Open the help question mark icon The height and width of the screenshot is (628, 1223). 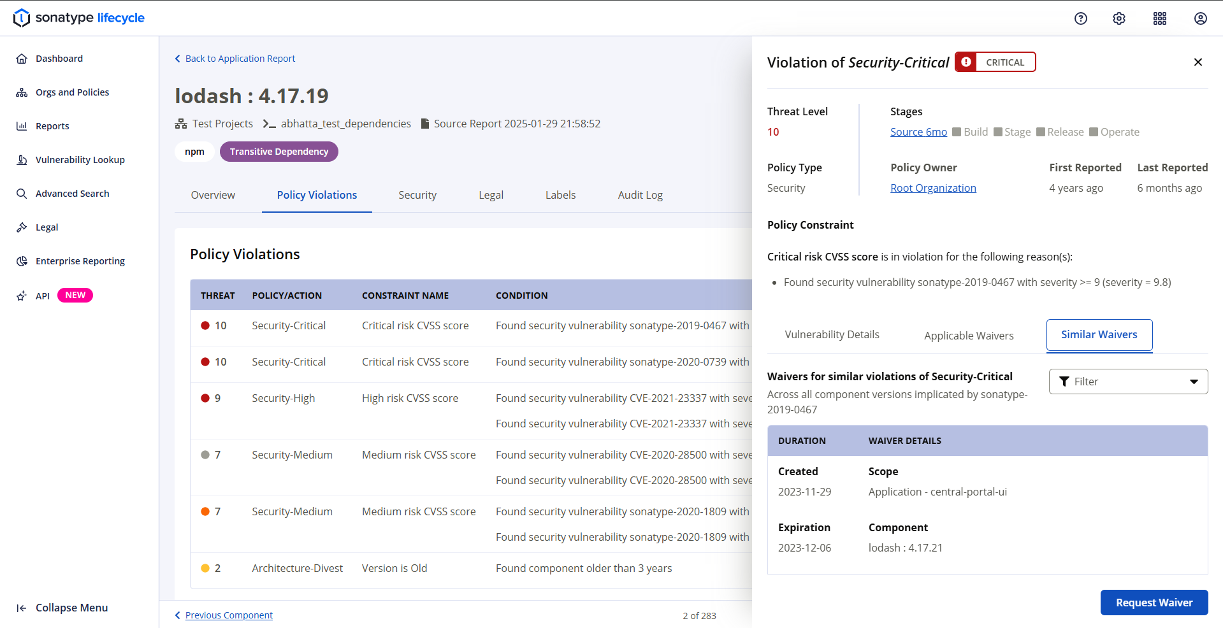tap(1081, 18)
